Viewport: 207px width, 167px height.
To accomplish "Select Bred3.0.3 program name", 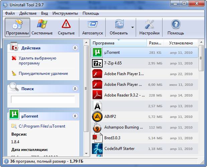I will (x=112, y=138).
